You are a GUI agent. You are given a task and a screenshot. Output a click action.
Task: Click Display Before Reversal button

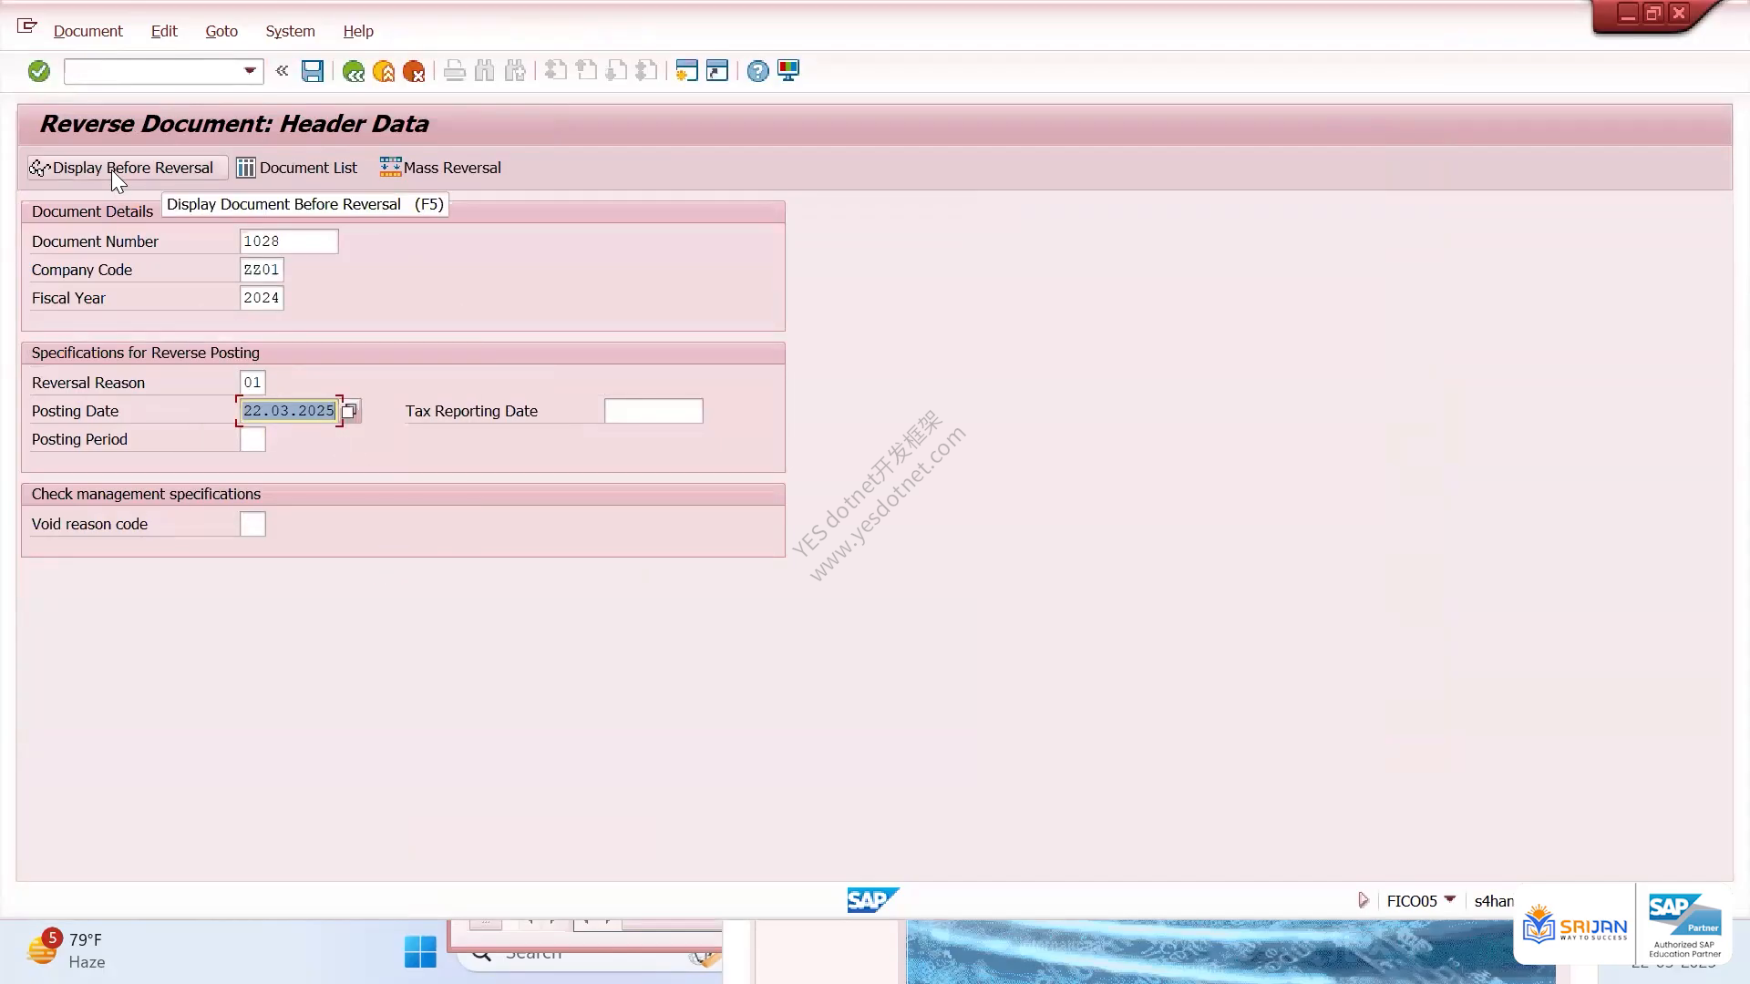click(x=127, y=168)
